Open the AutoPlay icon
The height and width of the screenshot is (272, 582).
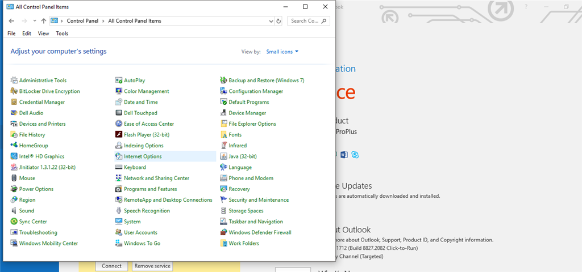pyautogui.click(x=119, y=80)
